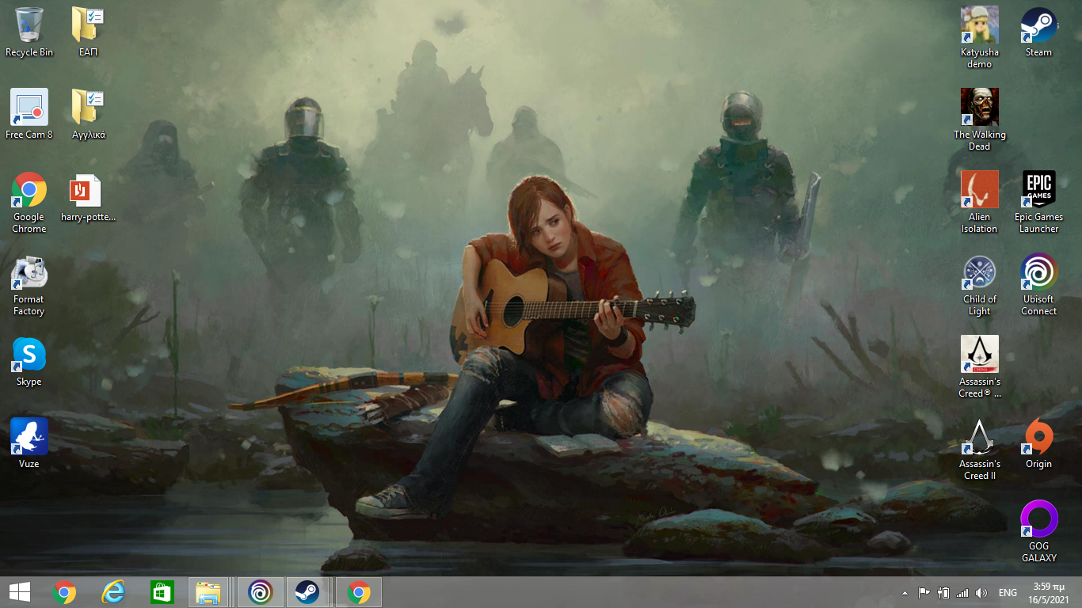Open the volume speaker tray icon
Screen dimensions: 1082x608
coord(982,593)
